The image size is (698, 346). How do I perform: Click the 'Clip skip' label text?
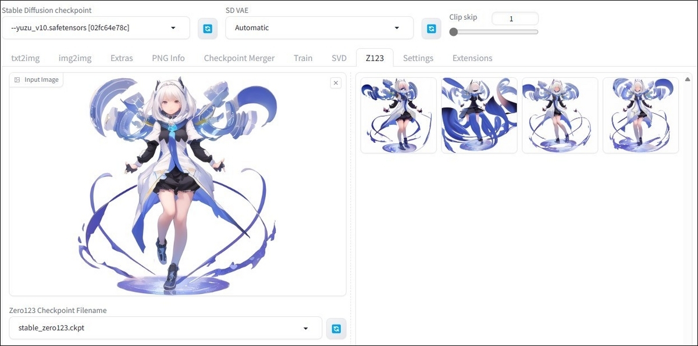pyautogui.click(x=463, y=17)
